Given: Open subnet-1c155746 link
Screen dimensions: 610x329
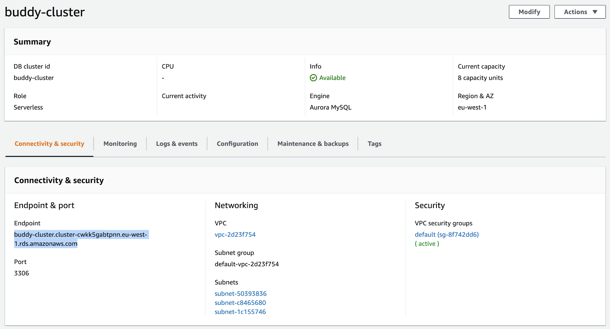Looking at the screenshot, I should pos(240,312).
